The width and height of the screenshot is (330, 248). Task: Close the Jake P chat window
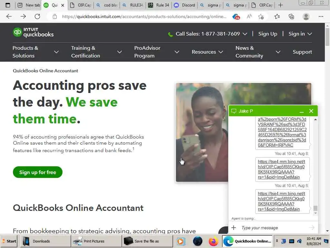coord(311,111)
